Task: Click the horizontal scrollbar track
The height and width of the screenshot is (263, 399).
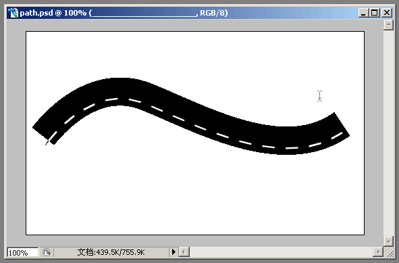Action: 281,252
